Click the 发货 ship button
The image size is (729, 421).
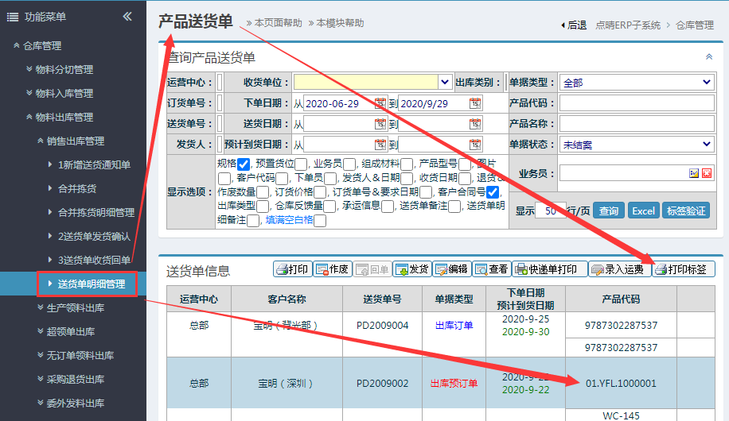point(411,269)
